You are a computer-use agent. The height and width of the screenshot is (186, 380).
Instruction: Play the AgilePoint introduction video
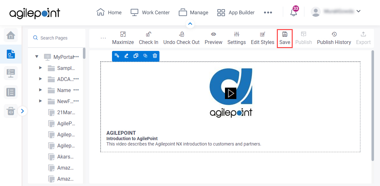(x=231, y=93)
